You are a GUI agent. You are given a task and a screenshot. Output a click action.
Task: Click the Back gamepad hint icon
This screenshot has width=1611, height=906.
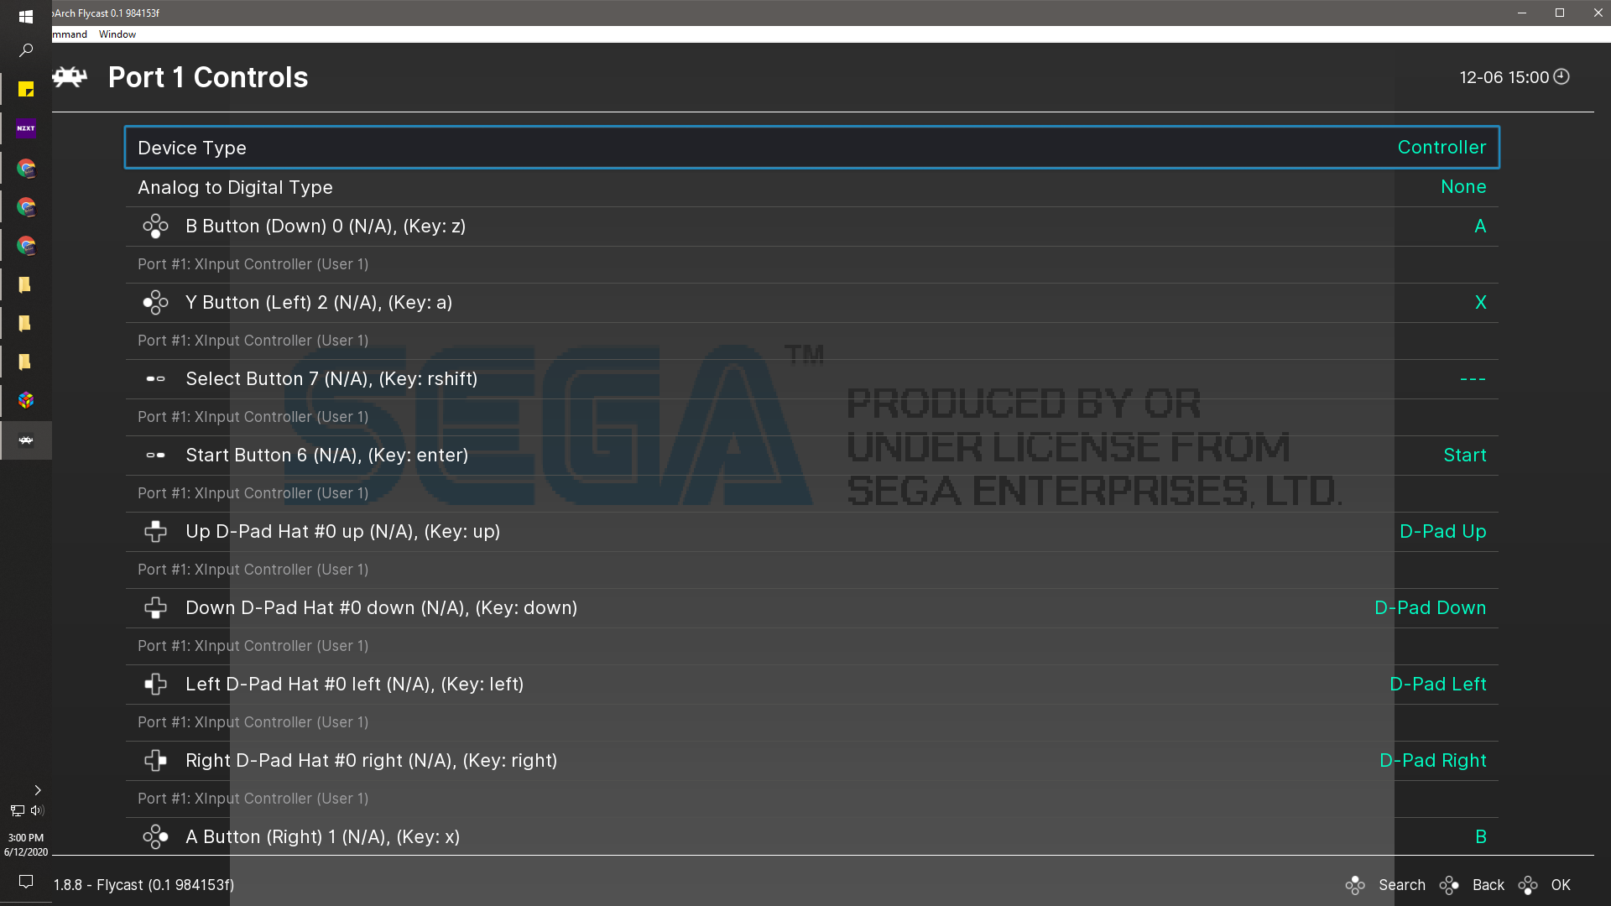pos(1449,885)
